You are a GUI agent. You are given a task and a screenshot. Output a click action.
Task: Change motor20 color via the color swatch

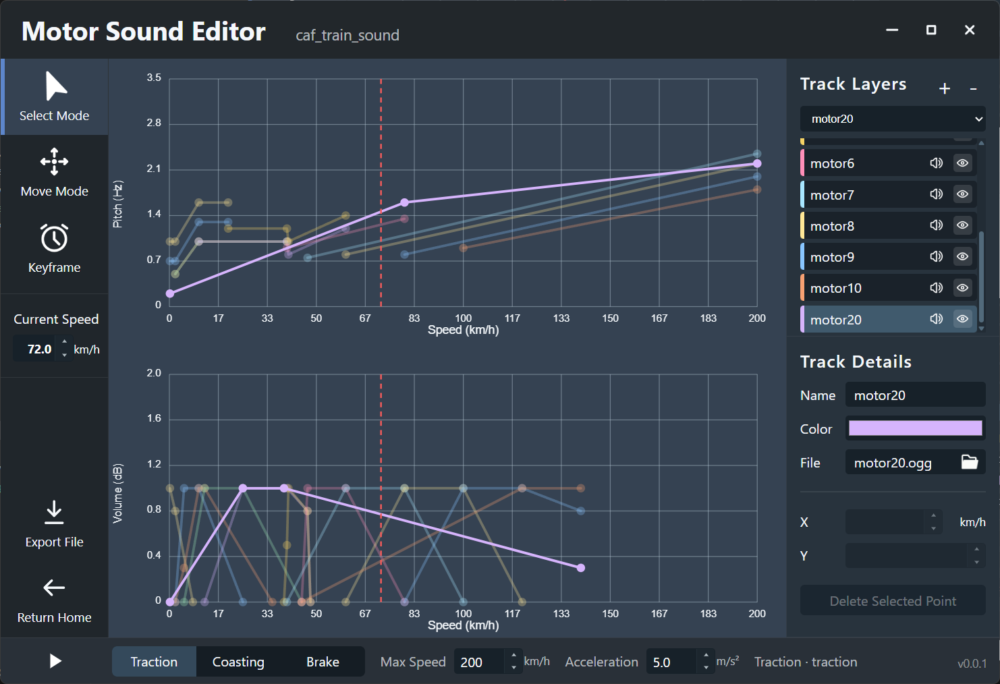(915, 428)
